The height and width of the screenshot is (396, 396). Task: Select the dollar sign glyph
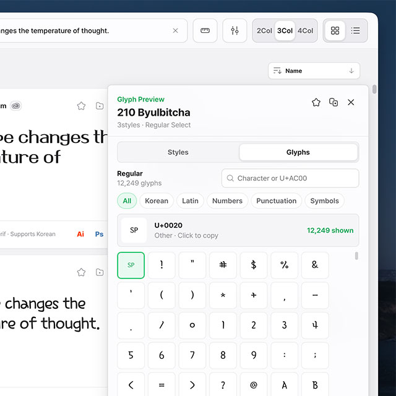point(254,265)
